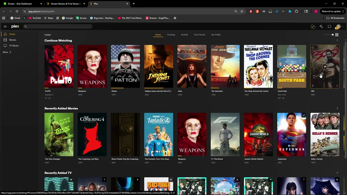Click the Plex search field
The width and height of the screenshot is (347, 195).
pos(58,26)
